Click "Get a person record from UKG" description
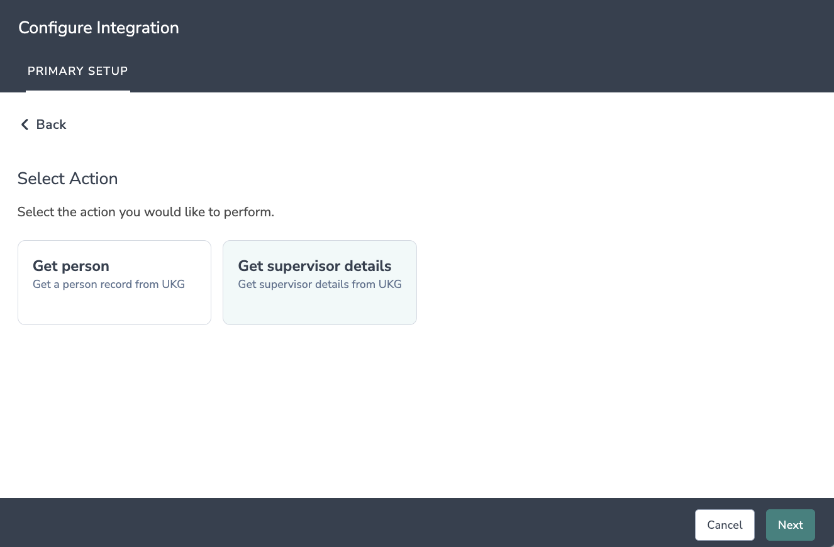 pyautogui.click(x=109, y=284)
